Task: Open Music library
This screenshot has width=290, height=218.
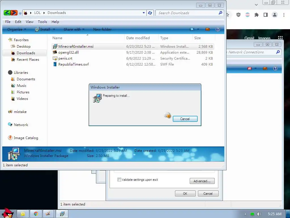Action: point(22,86)
